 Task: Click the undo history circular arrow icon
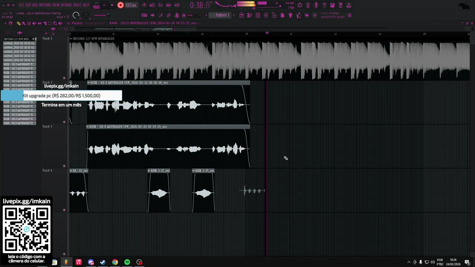[300, 5]
